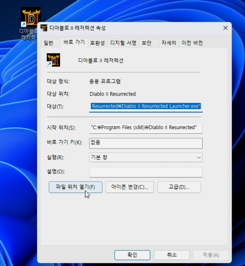This screenshot has height=266, width=245.
Task: Click the Diablo II Resurrected target location value
Action: [x=112, y=94]
